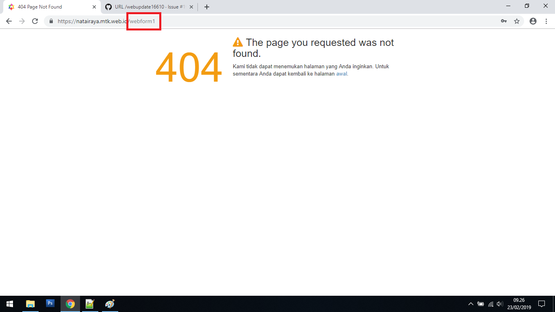
Task: Follow the awal link in the error message
Action: coord(342,74)
